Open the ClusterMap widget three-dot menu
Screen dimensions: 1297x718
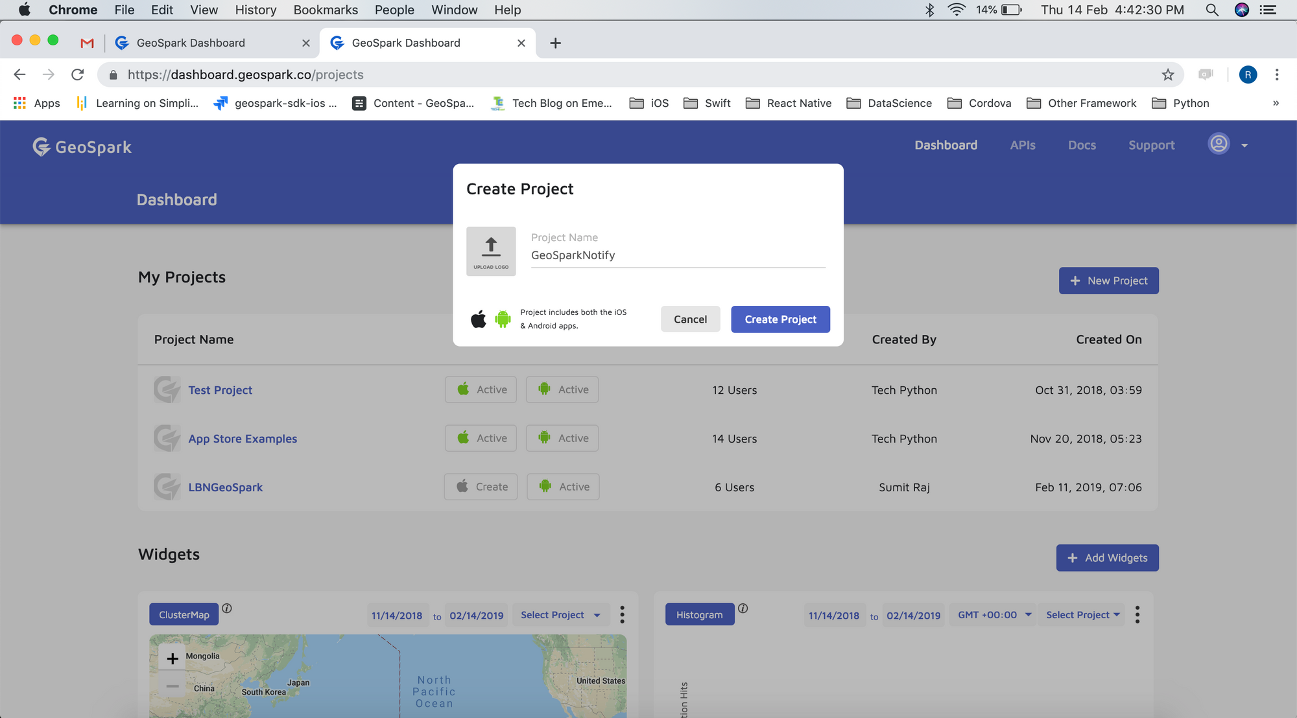point(622,615)
